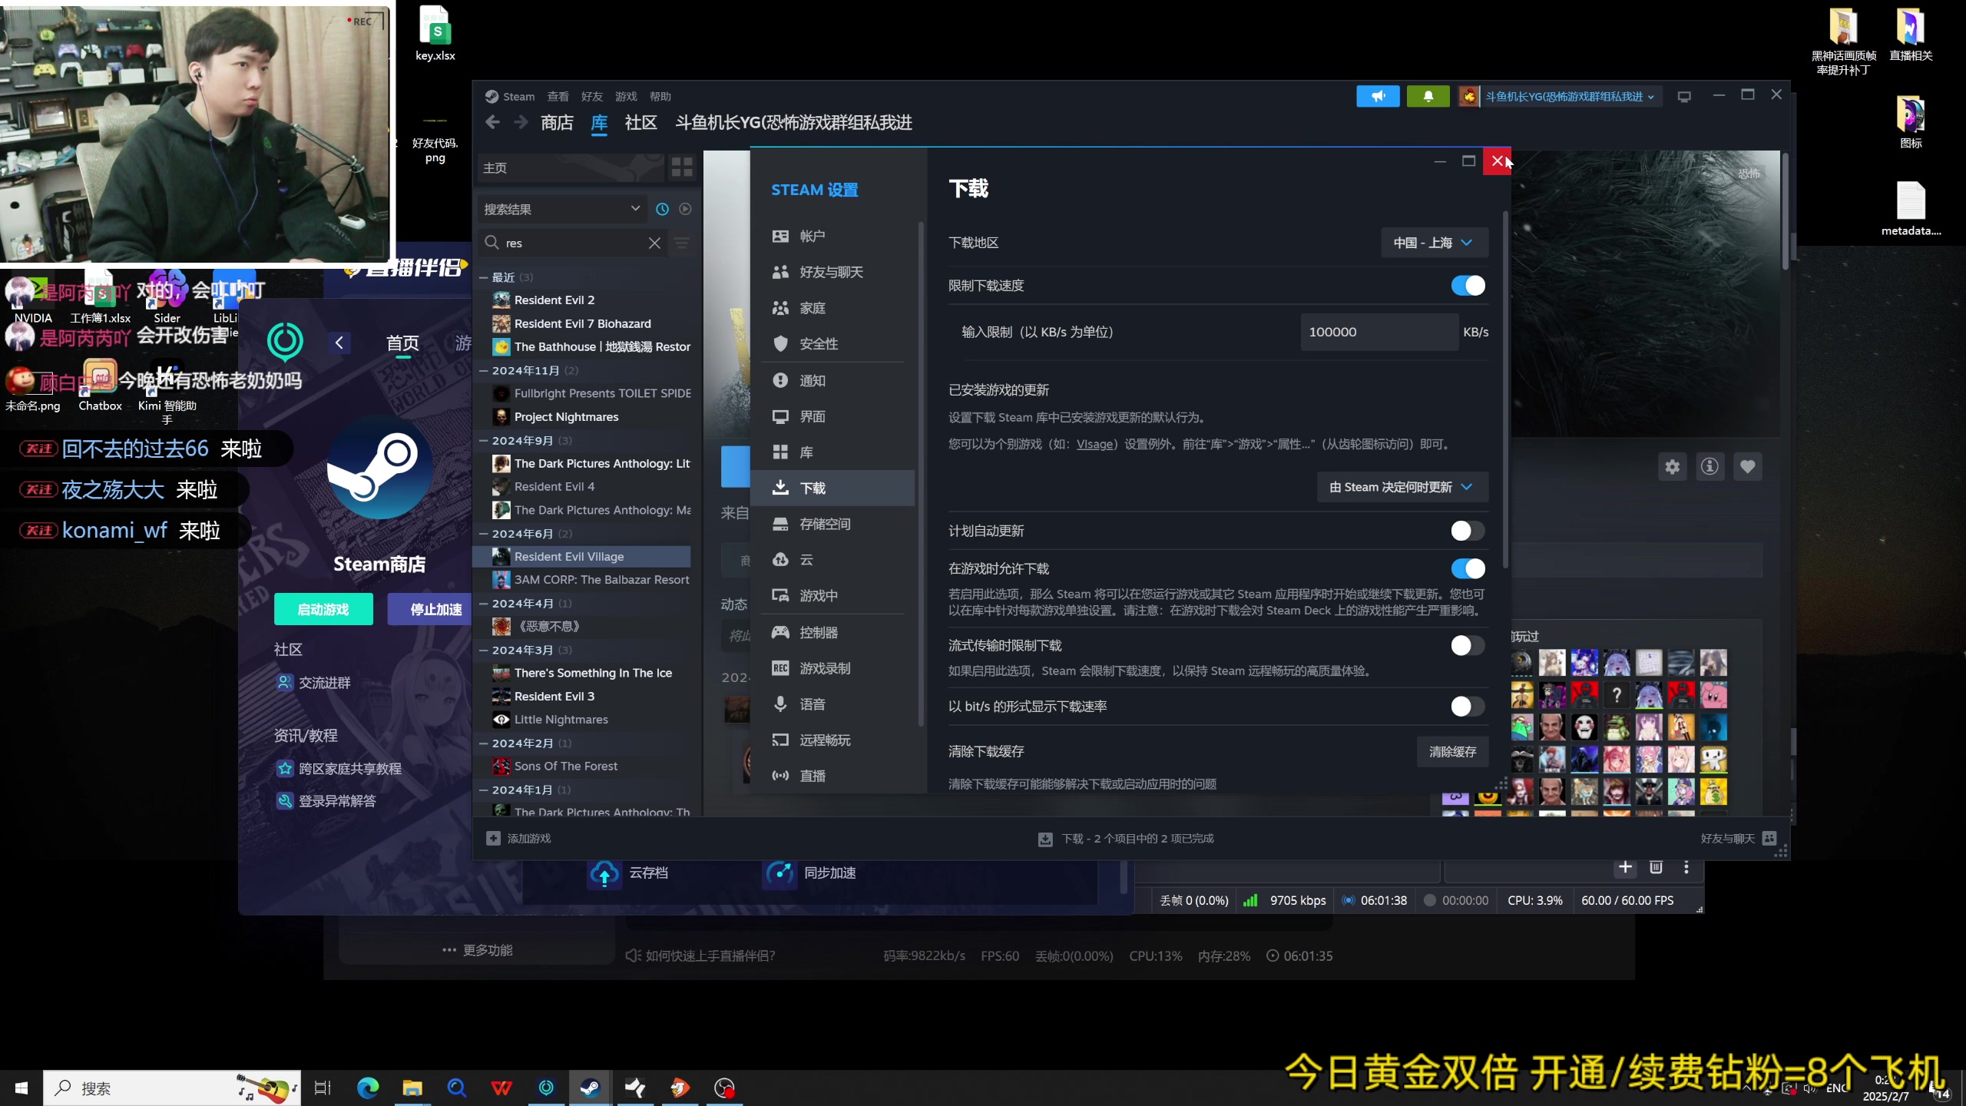
Task: Click the Steam announcements megaphone icon
Action: pyautogui.click(x=1378, y=96)
